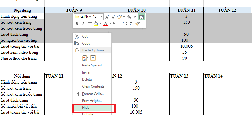
Task: Decrease decimal places in the mini toolbar
Action: [131, 24]
